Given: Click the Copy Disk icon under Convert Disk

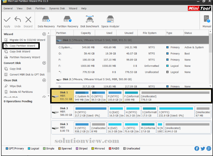Looking at the screenshot, I should click(6, 69).
